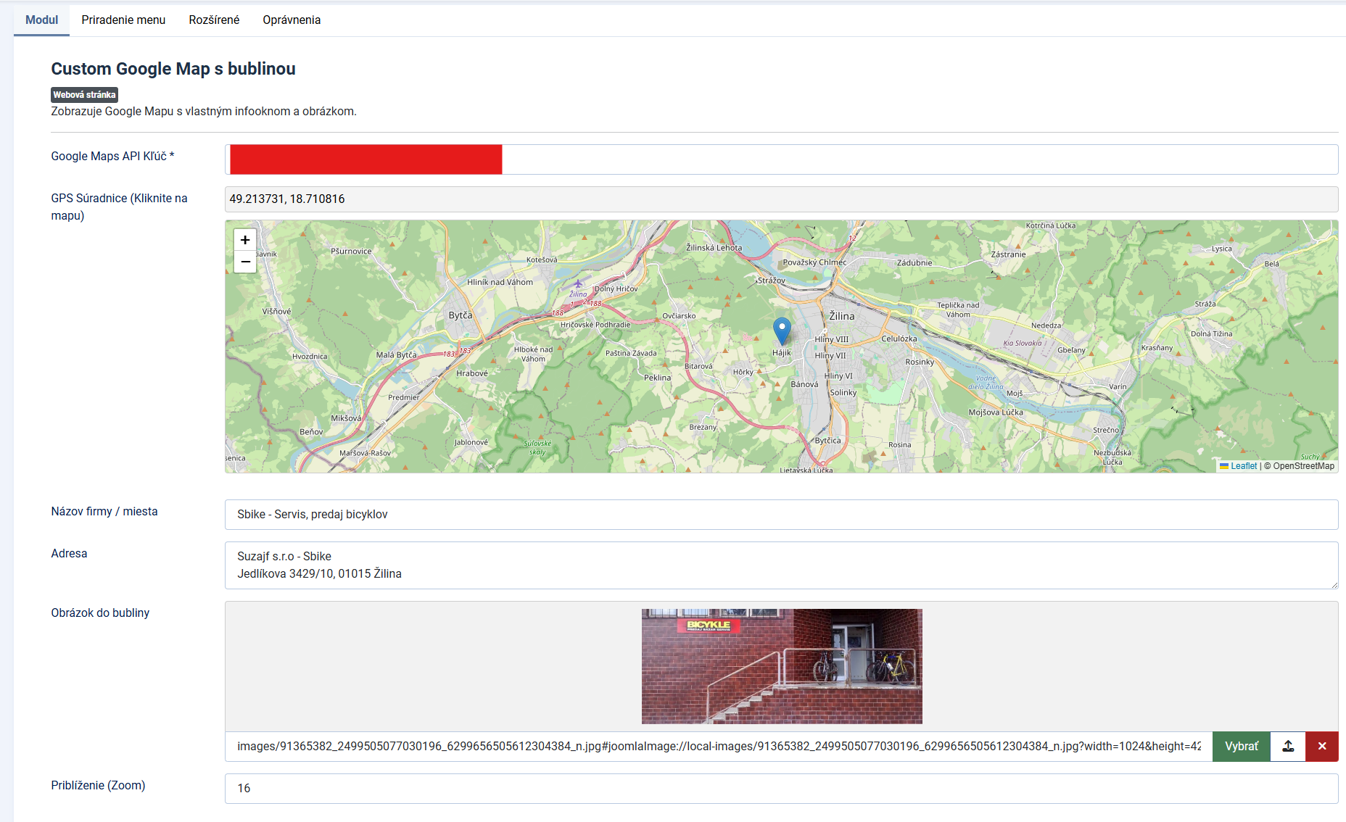Click the bicycle shop image preview
This screenshot has height=822, width=1346.
pos(782,666)
